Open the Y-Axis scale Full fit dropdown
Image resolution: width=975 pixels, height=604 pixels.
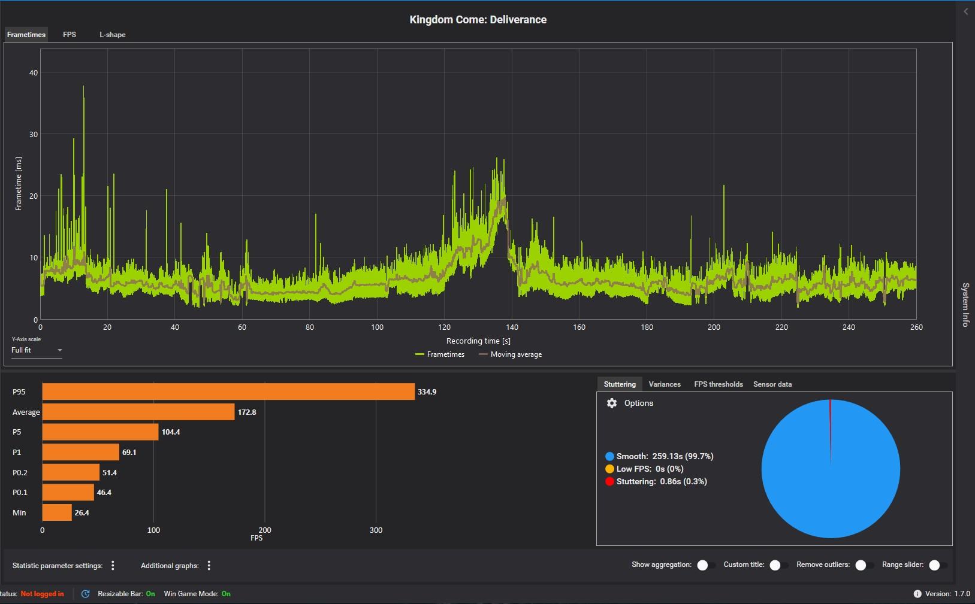click(x=37, y=350)
